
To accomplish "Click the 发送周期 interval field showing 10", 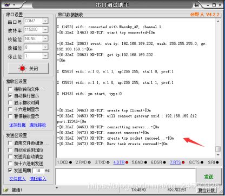I will pyautogui.click(x=38, y=171).
